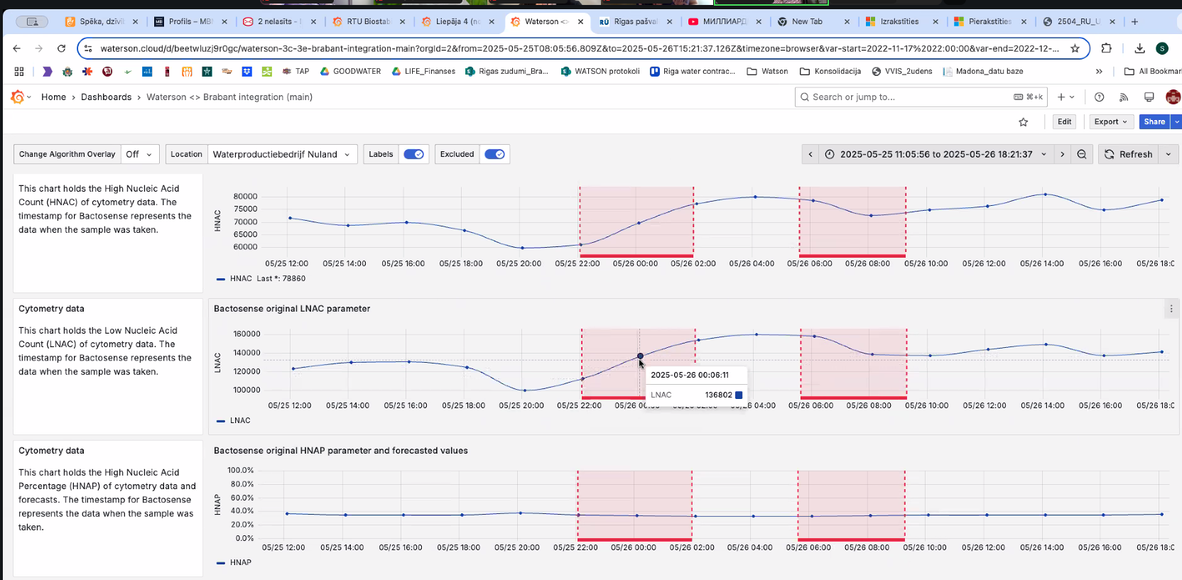
Task: Open the Export dropdown
Action: (x=1111, y=121)
